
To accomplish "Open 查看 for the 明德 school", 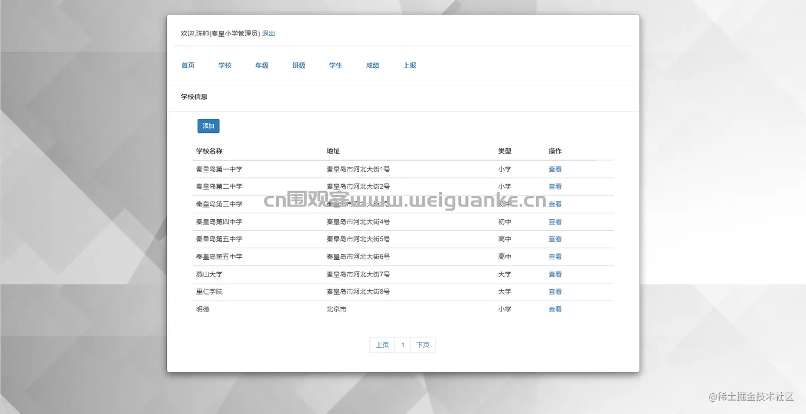I will 555,309.
